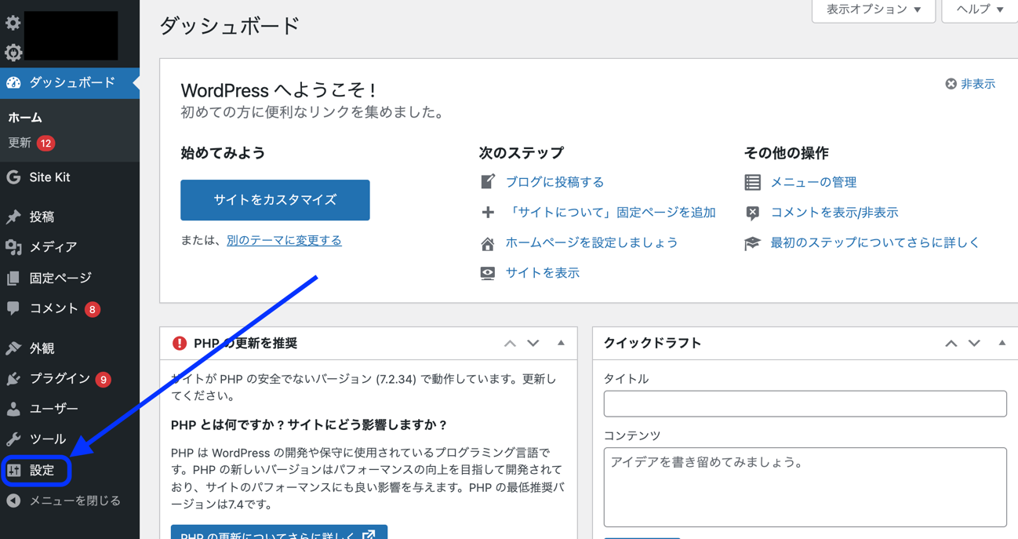Click the メニューを閉じる collapse arrow icon
This screenshot has width=1018, height=539.
13,501
